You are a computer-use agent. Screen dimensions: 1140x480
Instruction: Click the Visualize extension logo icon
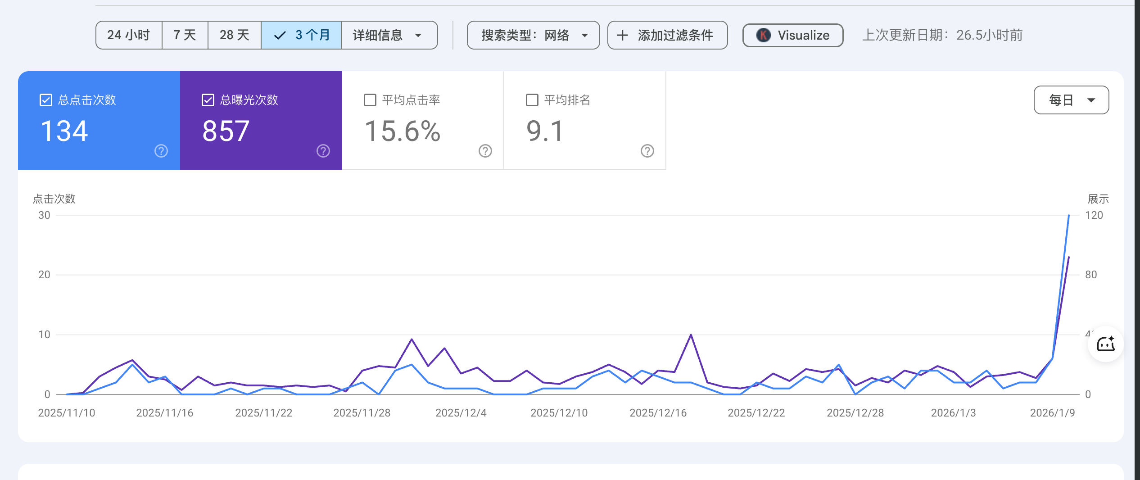763,35
